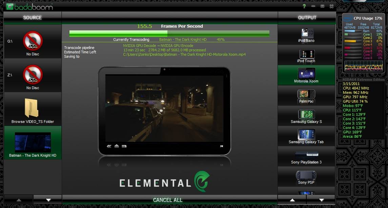Click the Ram usage bar in CPU gadget

(x=353, y=31)
